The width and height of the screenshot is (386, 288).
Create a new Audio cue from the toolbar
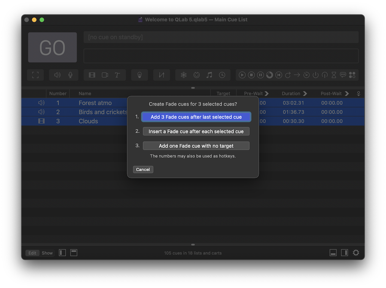point(58,75)
